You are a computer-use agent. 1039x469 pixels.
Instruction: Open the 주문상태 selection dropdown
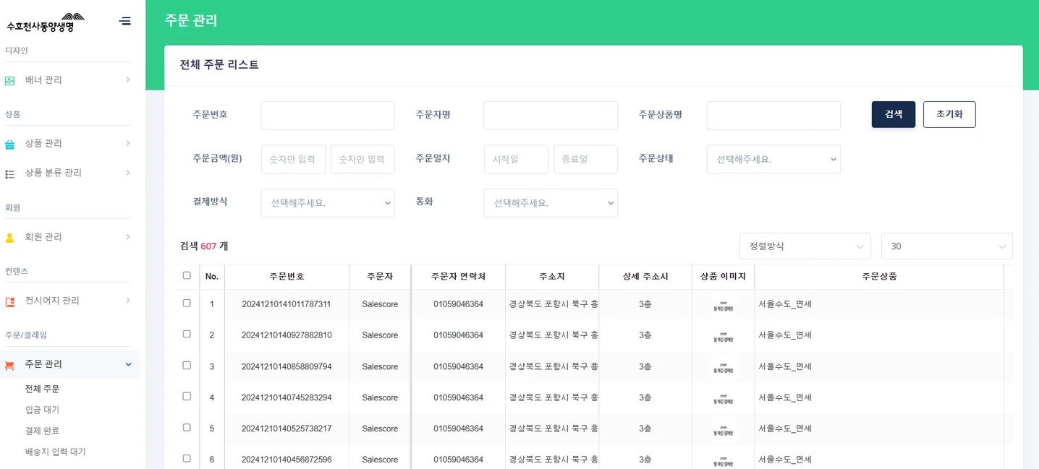point(773,158)
